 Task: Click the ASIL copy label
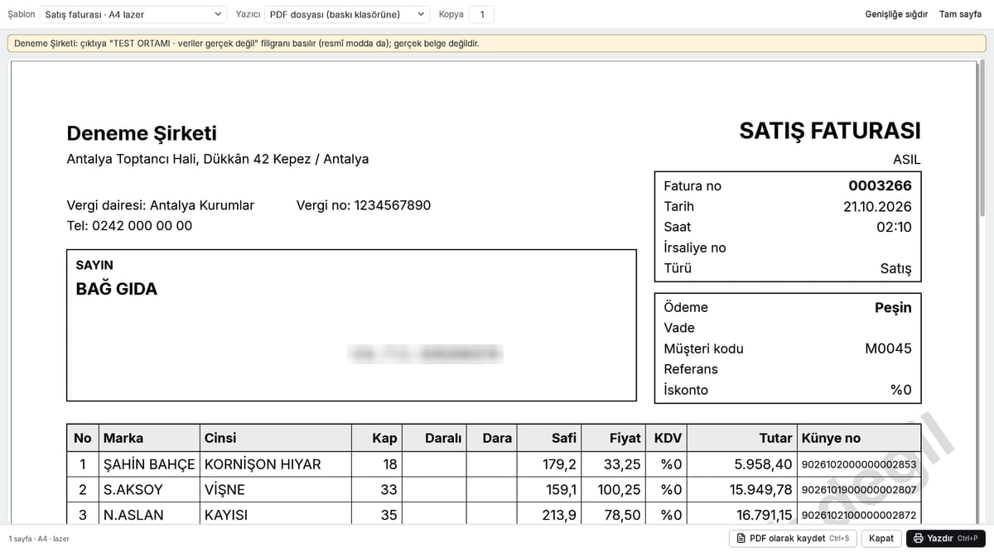906,160
